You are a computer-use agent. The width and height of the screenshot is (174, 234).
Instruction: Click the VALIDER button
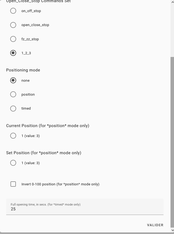click(x=155, y=225)
